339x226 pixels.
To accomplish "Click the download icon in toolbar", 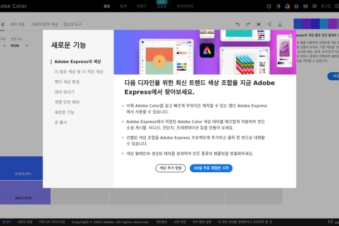I will tap(280, 24).
